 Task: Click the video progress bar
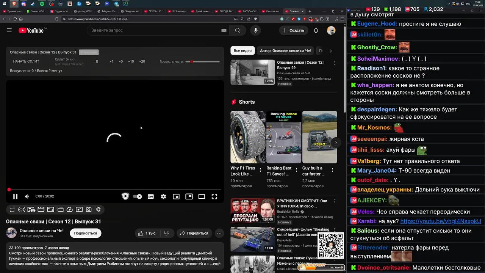coord(115,190)
